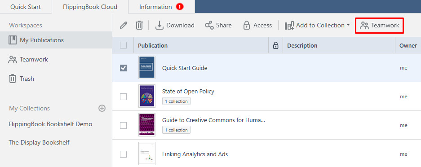This screenshot has height=167, width=421.
Task: Select Teamwork workspace in sidebar
Action: tap(28, 60)
